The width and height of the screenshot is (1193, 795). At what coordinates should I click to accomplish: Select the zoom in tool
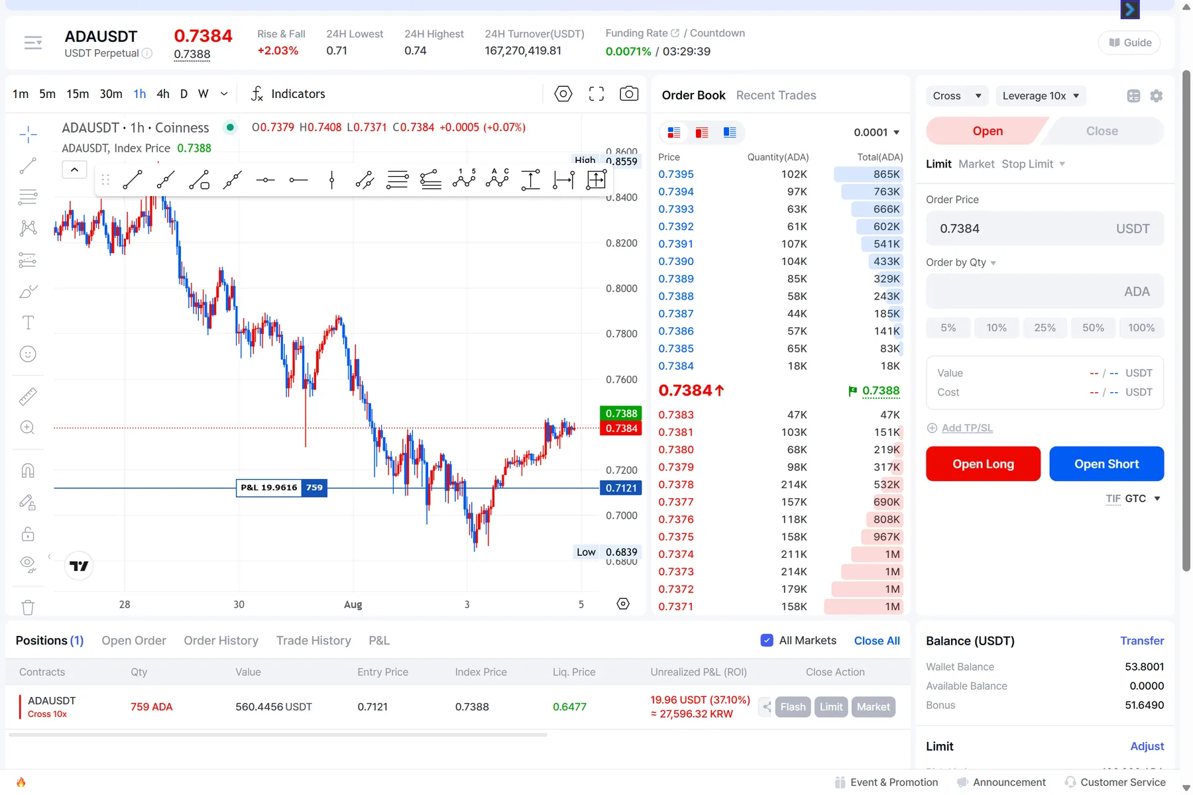pos(28,428)
